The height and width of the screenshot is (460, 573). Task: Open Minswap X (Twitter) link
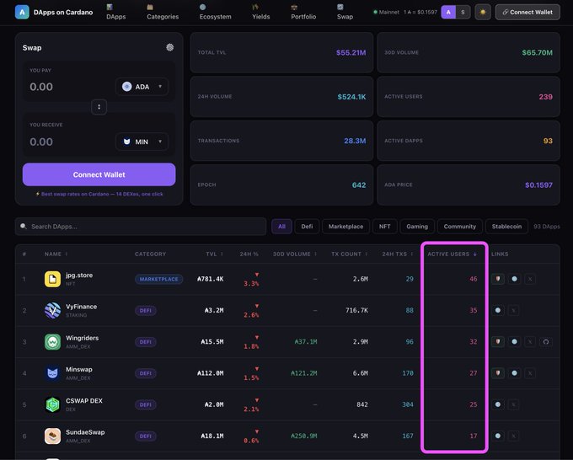[530, 373]
